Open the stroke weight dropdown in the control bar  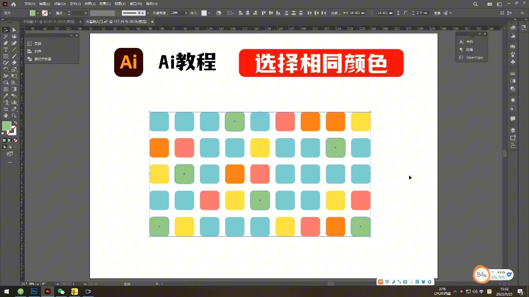click(85, 12)
